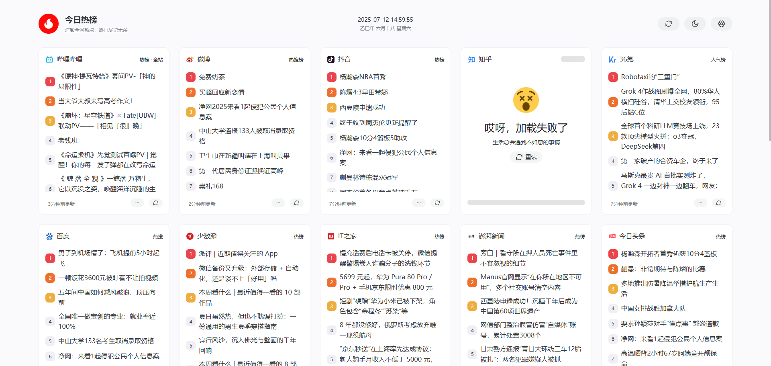Click the dizzy face emoji on 知乎 error

click(526, 100)
